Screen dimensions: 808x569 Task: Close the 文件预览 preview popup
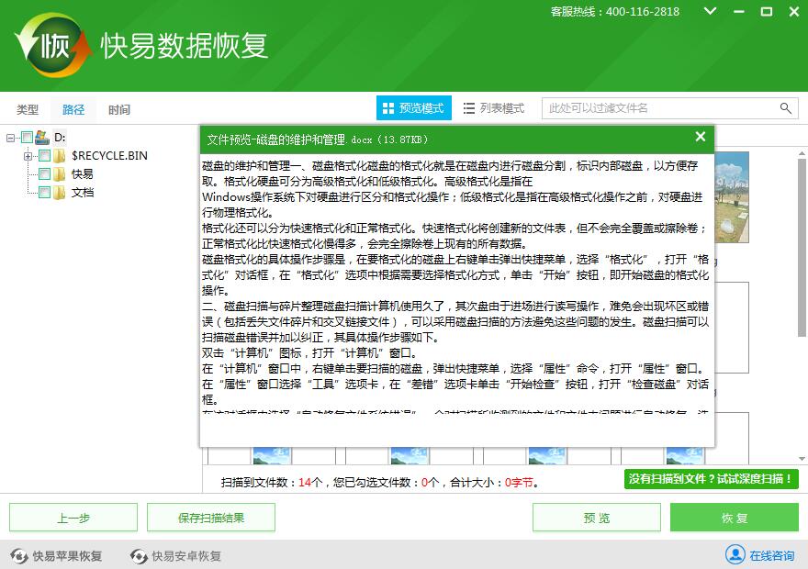coord(701,137)
